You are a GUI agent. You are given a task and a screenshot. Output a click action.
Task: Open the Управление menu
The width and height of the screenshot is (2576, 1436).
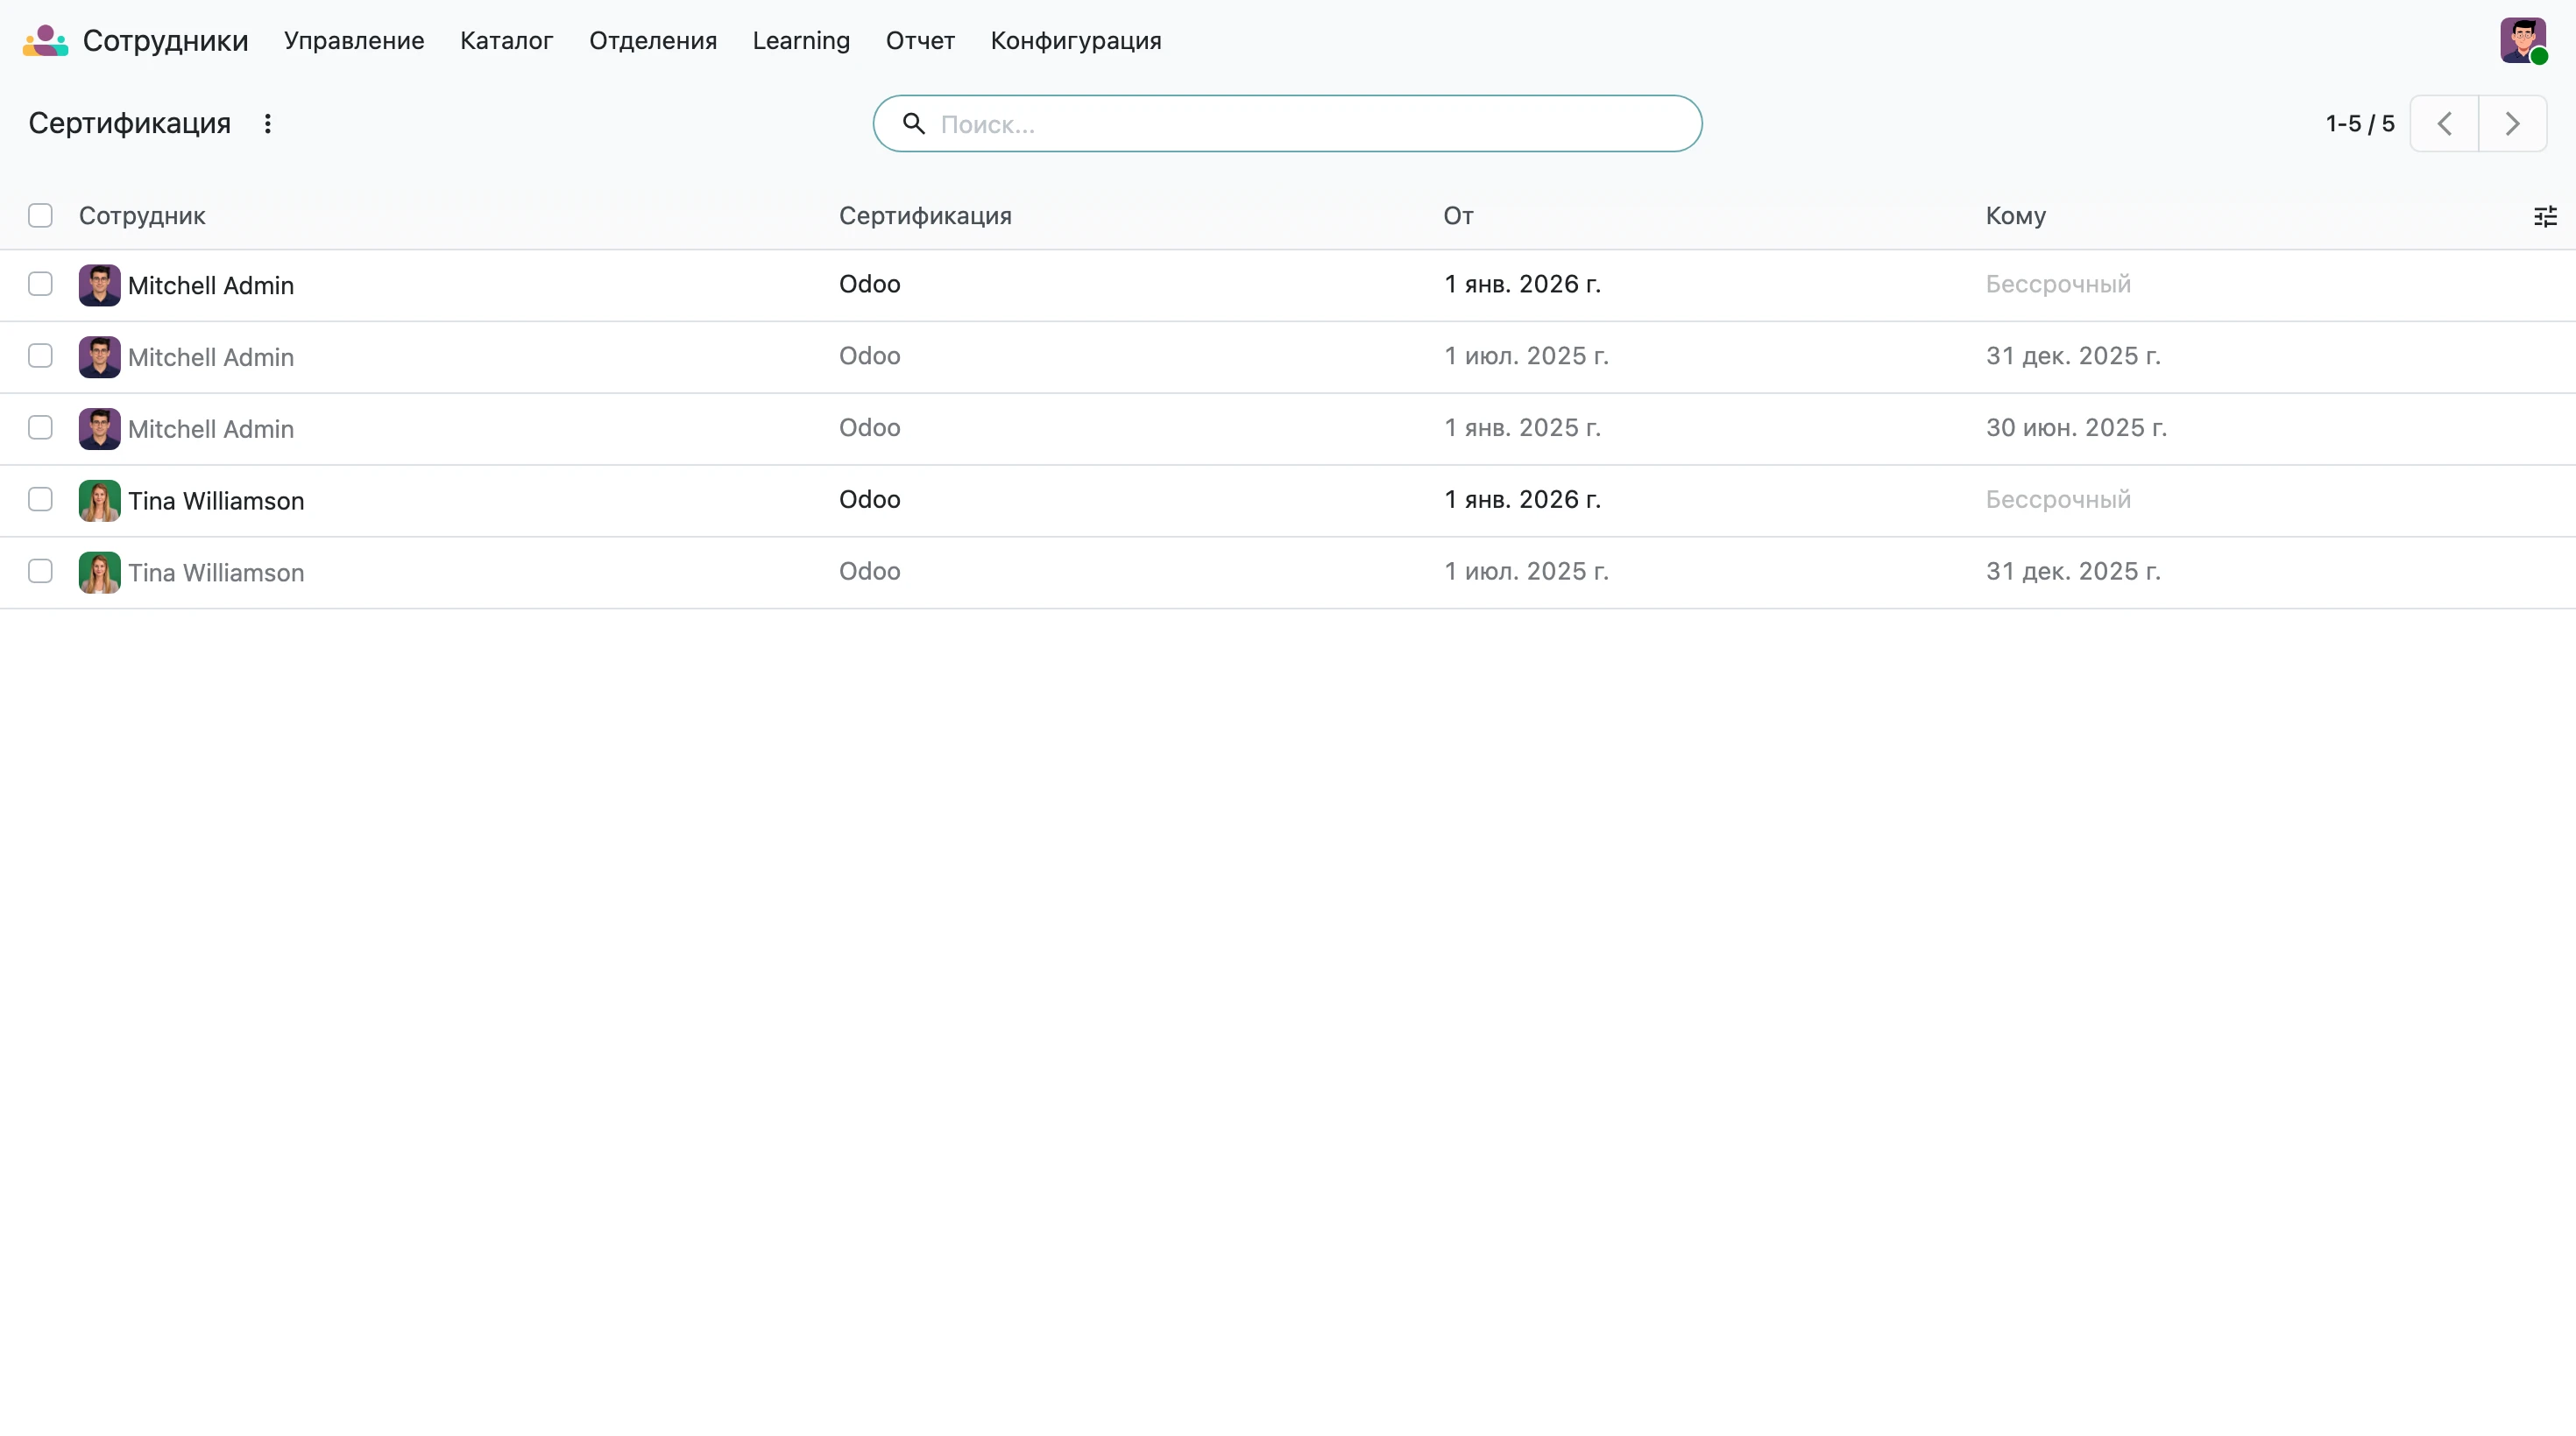tap(354, 41)
